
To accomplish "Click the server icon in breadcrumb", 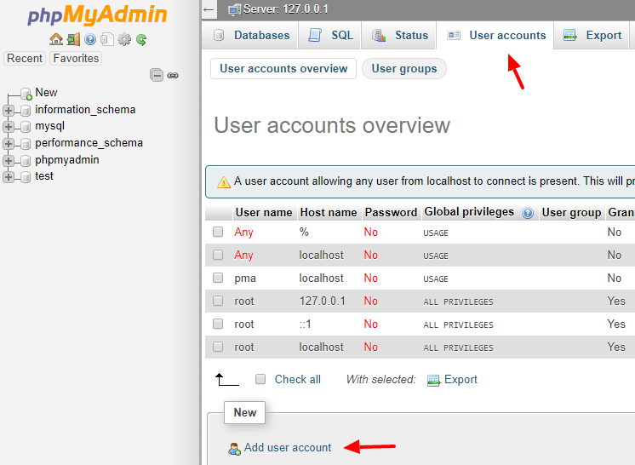I will 234,9.
